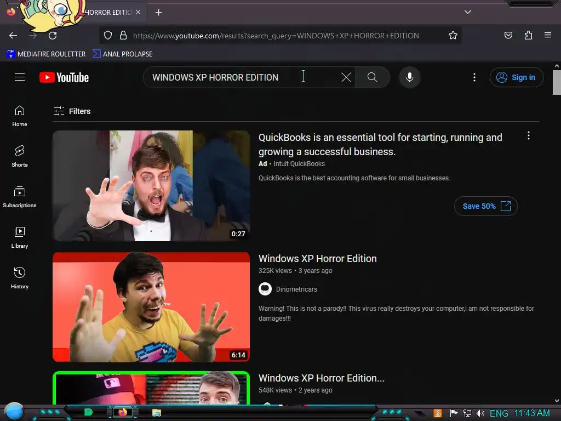This screenshot has height=421, width=561.
Task: Open the tracking protection shield icon
Action: click(x=108, y=36)
